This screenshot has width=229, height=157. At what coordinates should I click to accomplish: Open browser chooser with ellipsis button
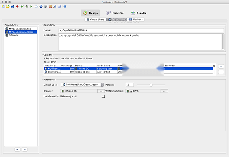[101, 91]
